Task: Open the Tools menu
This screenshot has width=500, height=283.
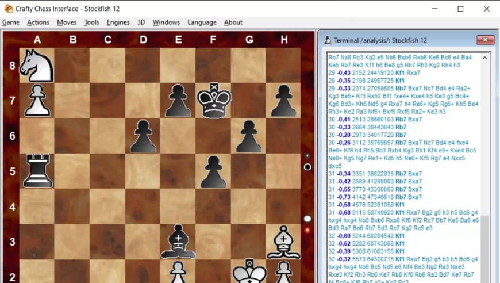Action: point(91,22)
